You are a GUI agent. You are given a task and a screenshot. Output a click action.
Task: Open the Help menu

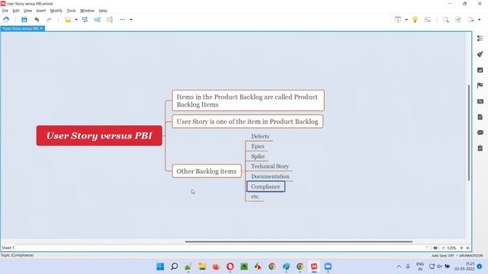pyautogui.click(x=103, y=11)
